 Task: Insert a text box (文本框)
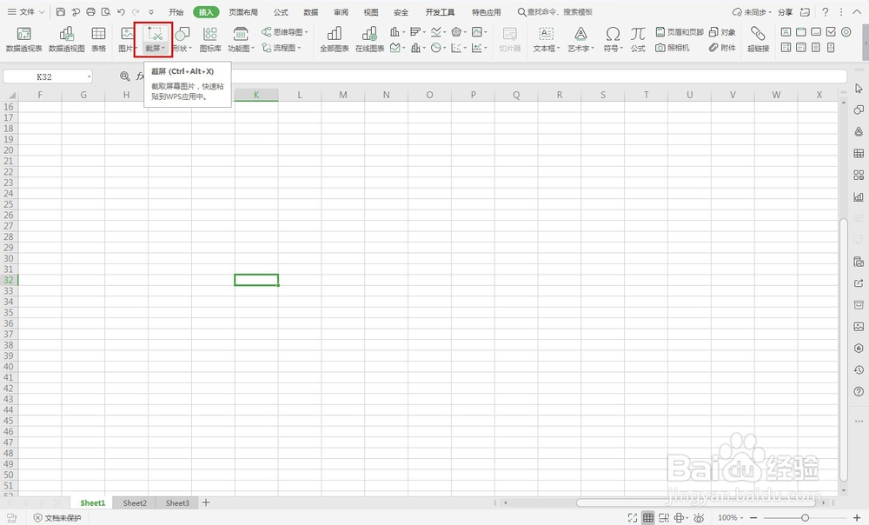pyautogui.click(x=547, y=39)
